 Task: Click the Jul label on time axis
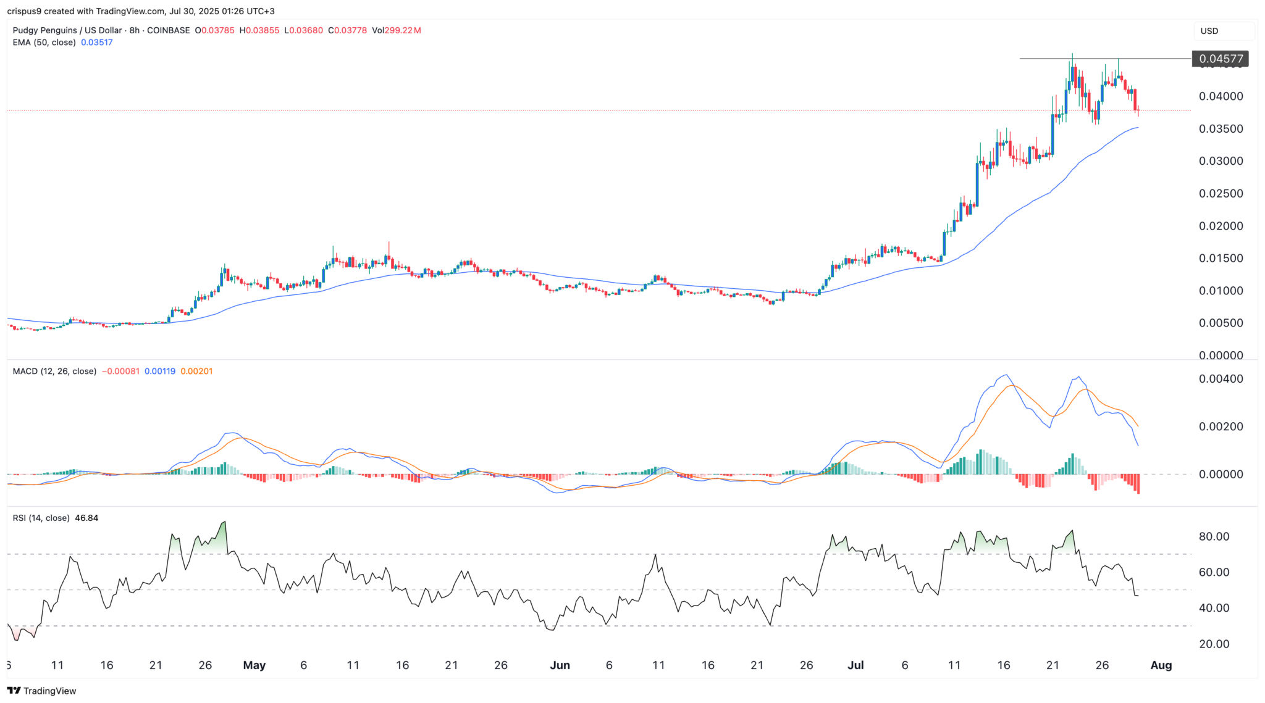point(855,665)
